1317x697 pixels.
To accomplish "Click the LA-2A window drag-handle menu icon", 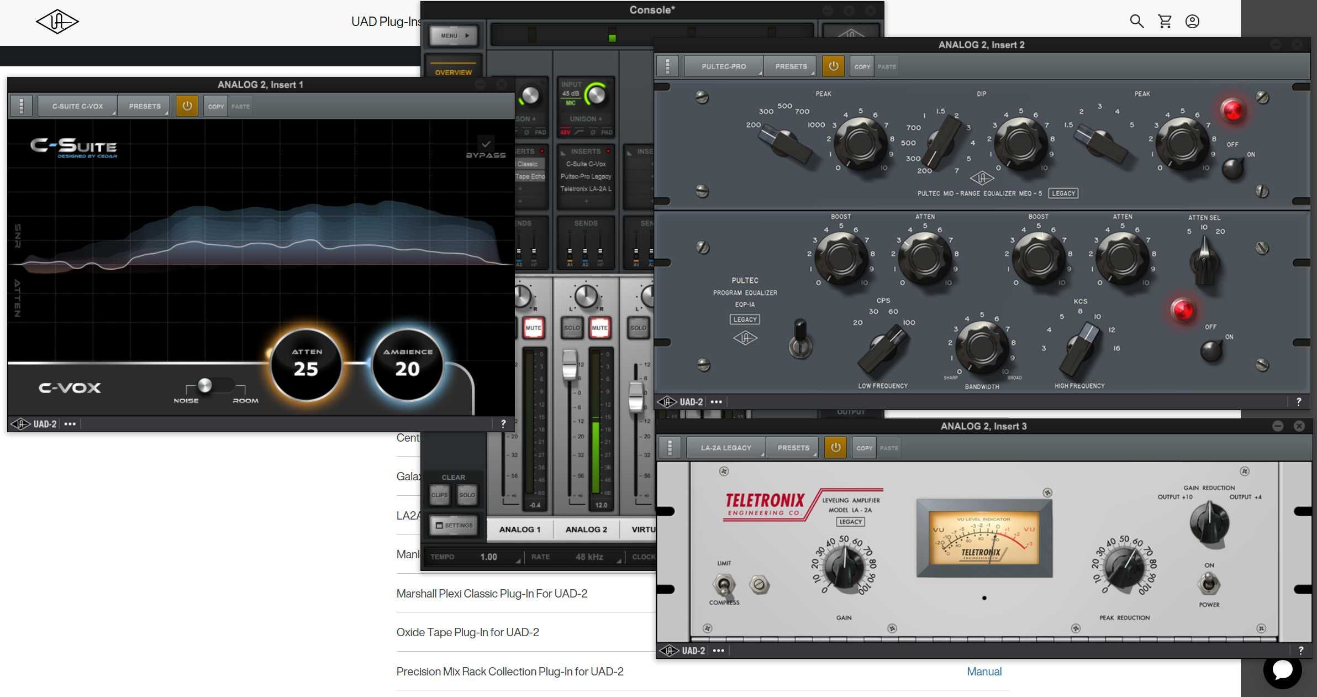I will [x=670, y=447].
